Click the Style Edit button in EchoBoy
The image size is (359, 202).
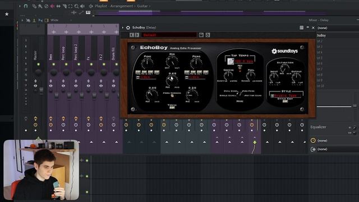coord(285,101)
